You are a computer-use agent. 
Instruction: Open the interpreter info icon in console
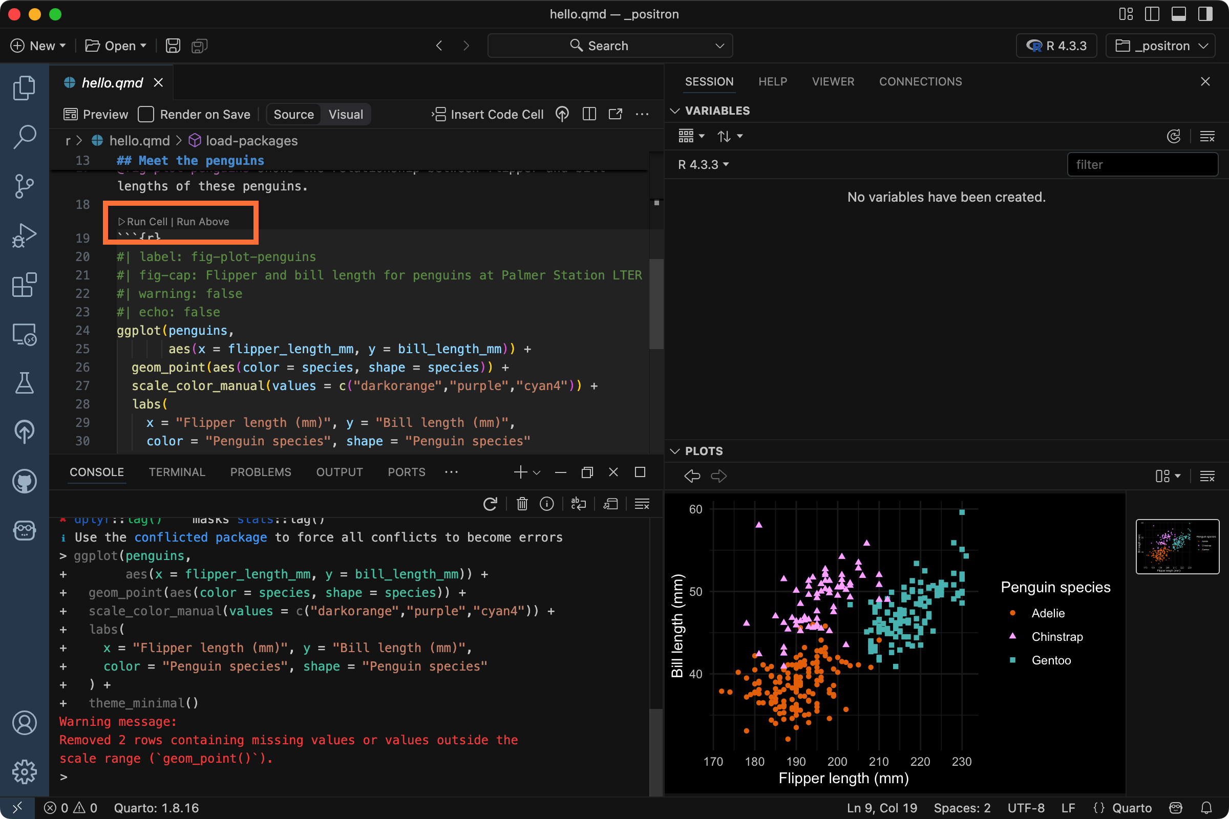[x=547, y=504]
